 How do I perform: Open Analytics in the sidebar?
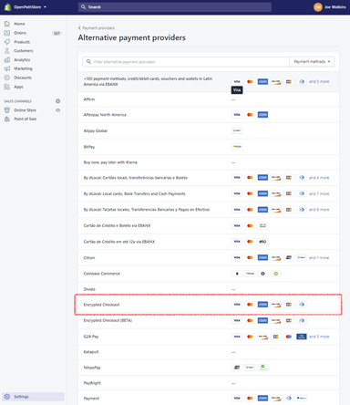click(22, 60)
